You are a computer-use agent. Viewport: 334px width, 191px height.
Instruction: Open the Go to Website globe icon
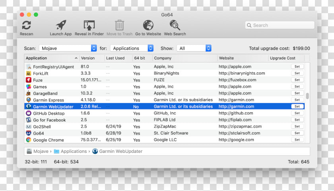click(148, 25)
